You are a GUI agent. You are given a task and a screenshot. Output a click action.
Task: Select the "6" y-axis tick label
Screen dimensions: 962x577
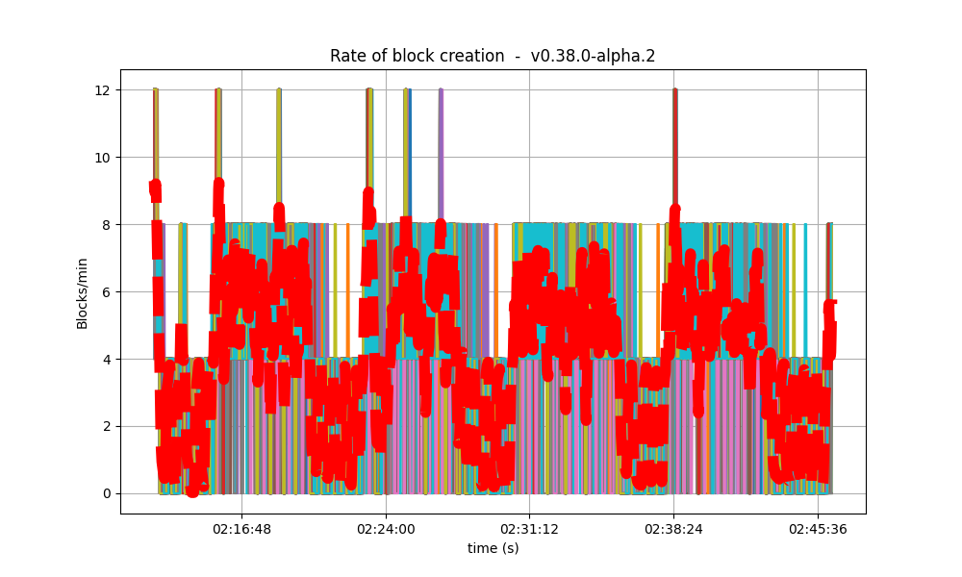[108, 293]
